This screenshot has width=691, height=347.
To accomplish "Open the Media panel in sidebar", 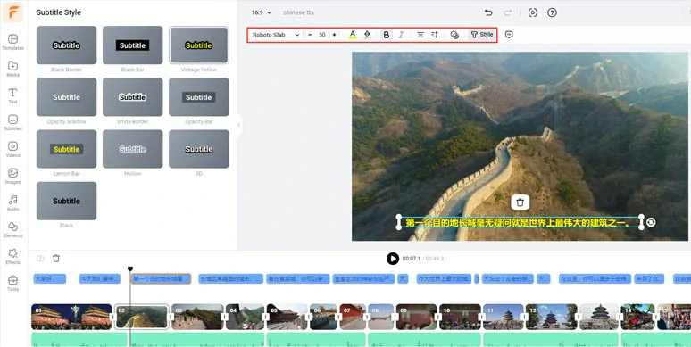I will point(12,69).
